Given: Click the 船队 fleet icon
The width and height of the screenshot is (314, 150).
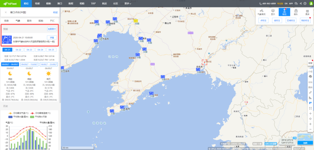Looking at the screenshot, I should (296, 12).
